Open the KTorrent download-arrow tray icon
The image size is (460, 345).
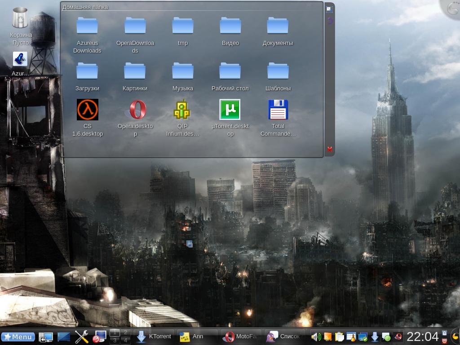click(x=375, y=337)
